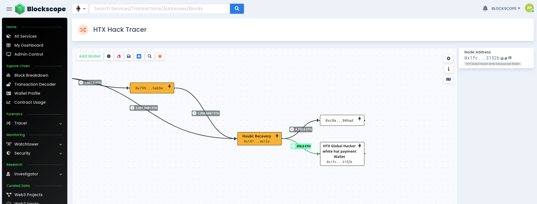Click the blue plus icon in toolbar
The image size is (537, 204).
[x=139, y=56]
